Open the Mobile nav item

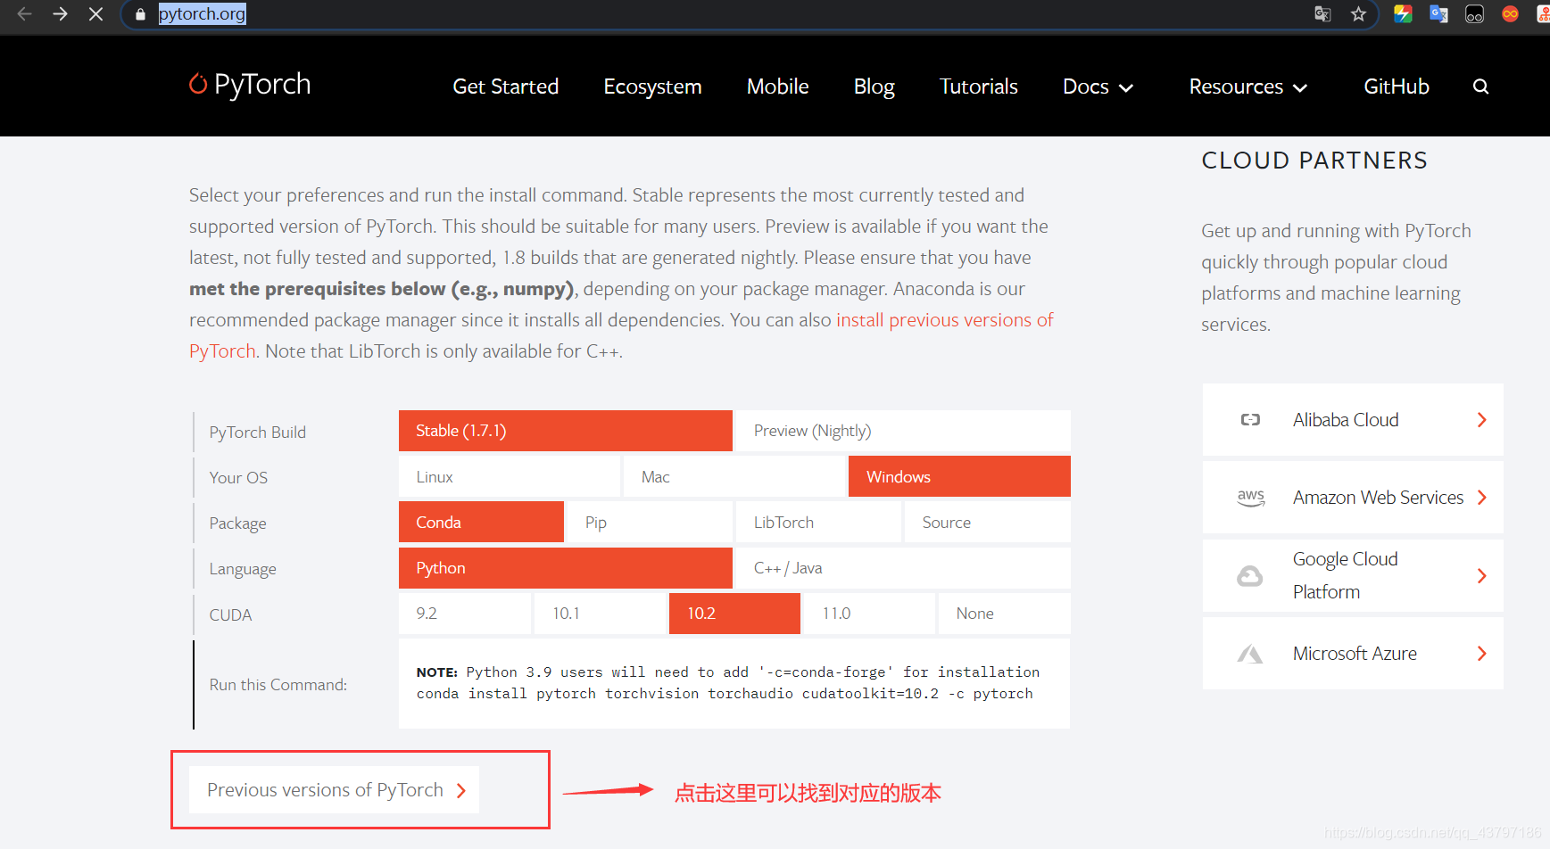777,87
